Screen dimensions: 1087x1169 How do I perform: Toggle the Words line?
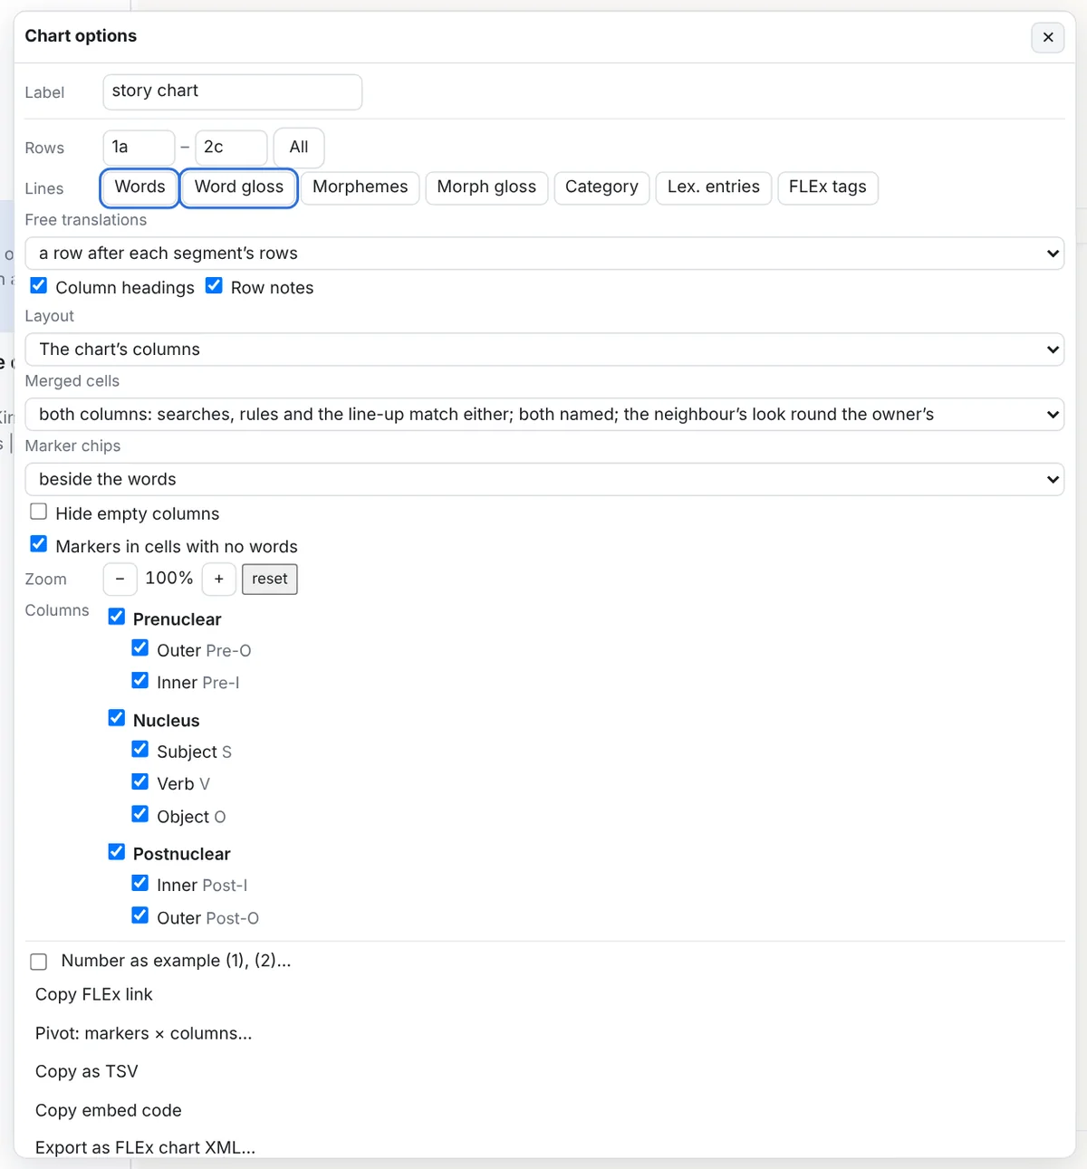(x=139, y=187)
